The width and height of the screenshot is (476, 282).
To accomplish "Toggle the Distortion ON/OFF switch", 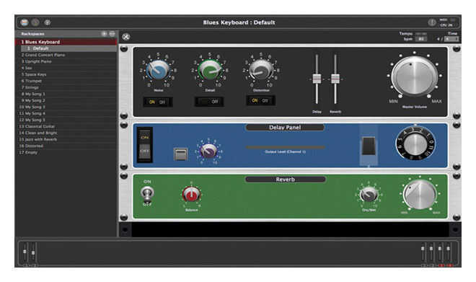I will click(x=260, y=100).
